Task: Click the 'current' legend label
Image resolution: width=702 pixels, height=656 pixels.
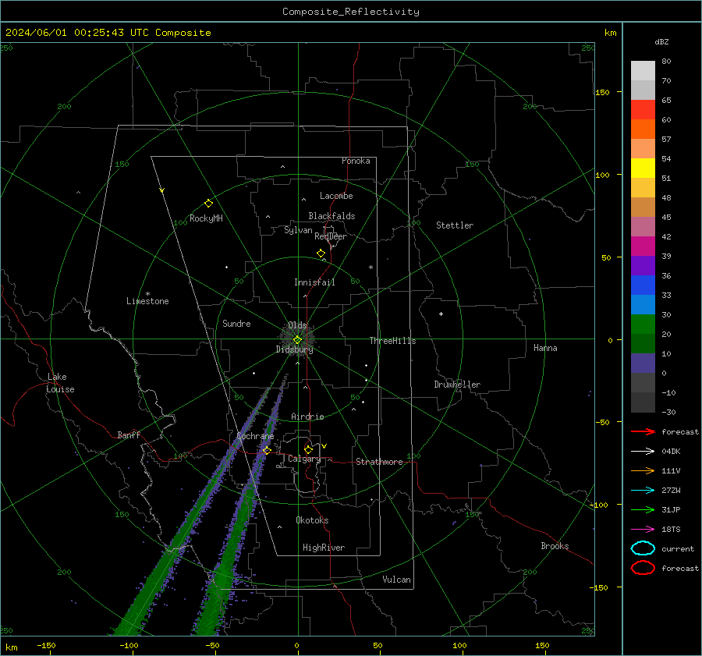Action: (x=677, y=548)
